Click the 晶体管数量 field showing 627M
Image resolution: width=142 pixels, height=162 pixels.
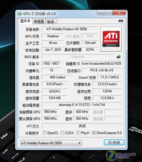click(x=90, y=50)
